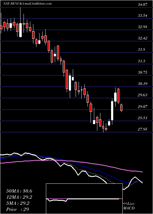
Task: Click the 29.63 price axis label
Action: tap(143, 95)
